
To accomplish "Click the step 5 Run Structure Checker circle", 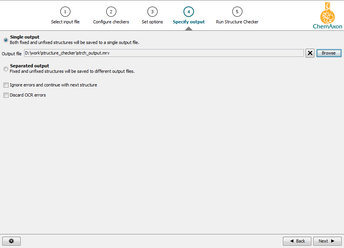I will [237, 12].
